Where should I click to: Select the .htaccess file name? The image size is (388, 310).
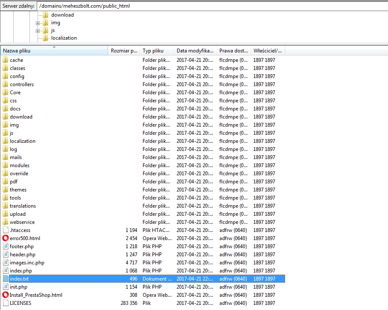[20, 230]
